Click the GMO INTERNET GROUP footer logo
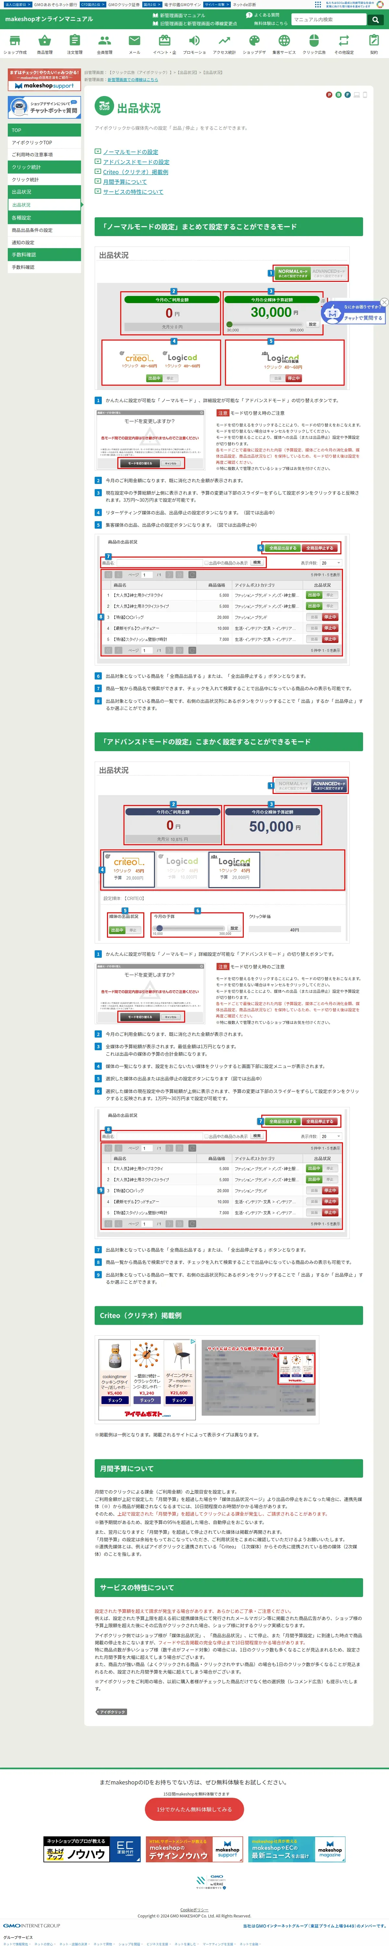Image resolution: width=389 pixels, height=1946 pixels. pyautogui.click(x=32, y=1926)
